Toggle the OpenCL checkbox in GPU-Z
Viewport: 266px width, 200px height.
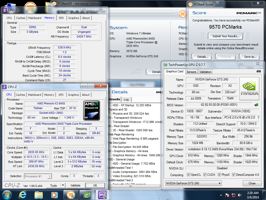[188, 175]
